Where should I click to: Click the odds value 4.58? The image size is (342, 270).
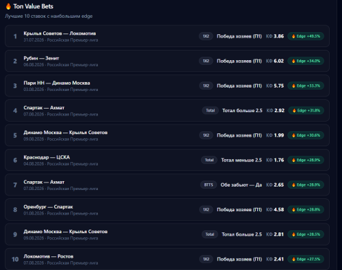[278, 210]
